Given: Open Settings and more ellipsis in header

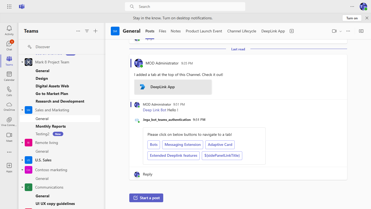Looking at the screenshot, I should 352,7.
